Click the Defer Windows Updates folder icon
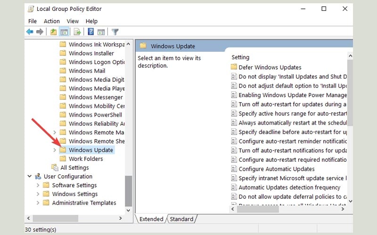The width and height of the screenshot is (377, 235). pos(234,67)
